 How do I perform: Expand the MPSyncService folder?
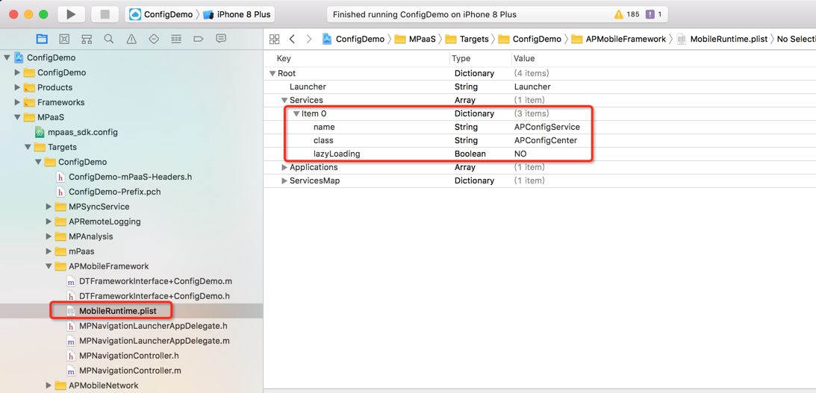[x=49, y=207]
